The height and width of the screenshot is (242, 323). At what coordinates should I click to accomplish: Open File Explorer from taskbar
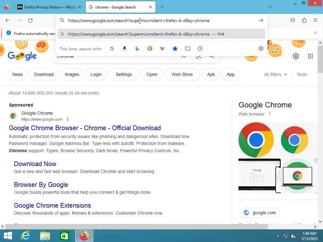[45, 236]
